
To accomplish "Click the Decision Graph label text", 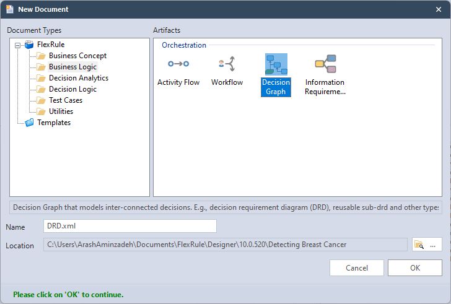I will tap(276, 87).
